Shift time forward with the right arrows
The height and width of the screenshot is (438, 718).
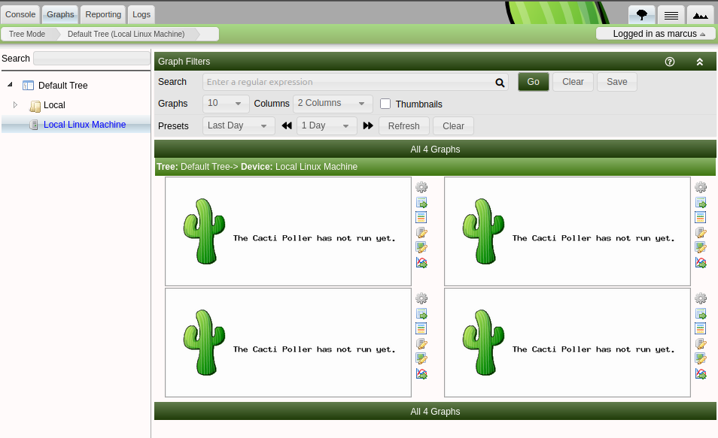pos(368,125)
